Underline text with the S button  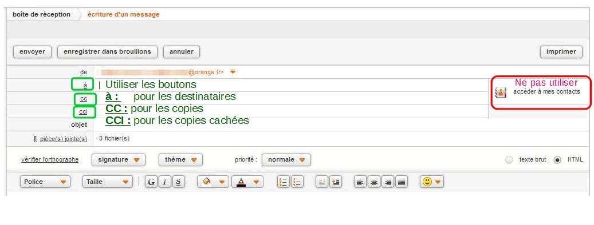178,182
